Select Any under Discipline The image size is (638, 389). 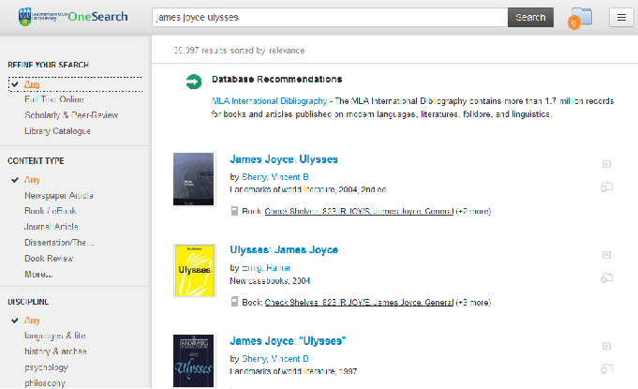(x=32, y=321)
